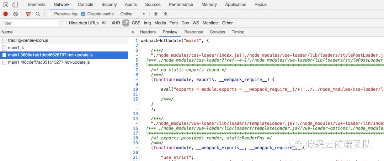Click the eval("exports = module.exports code line
The height and width of the screenshot is (161, 384).
pyautogui.click(x=272, y=90)
